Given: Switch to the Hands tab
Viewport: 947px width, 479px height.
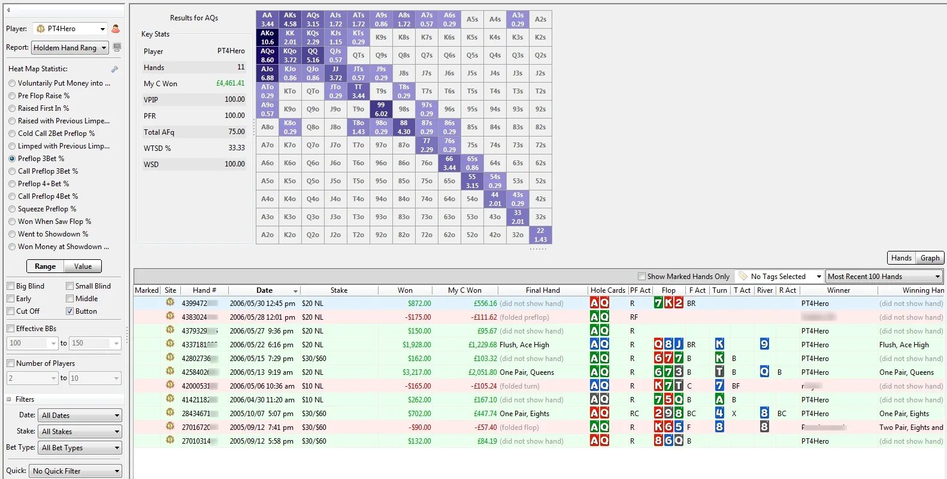Looking at the screenshot, I should tap(901, 257).
